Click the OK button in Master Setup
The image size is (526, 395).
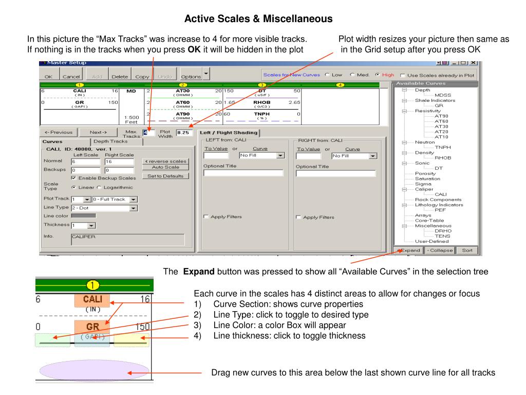pos(49,74)
